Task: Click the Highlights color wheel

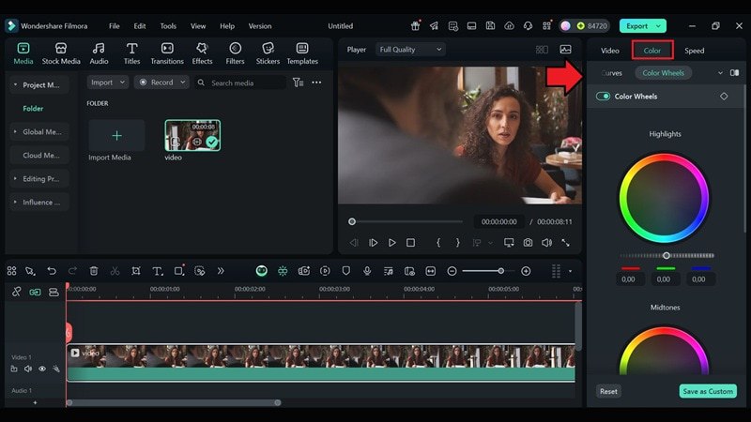Action: (664, 199)
